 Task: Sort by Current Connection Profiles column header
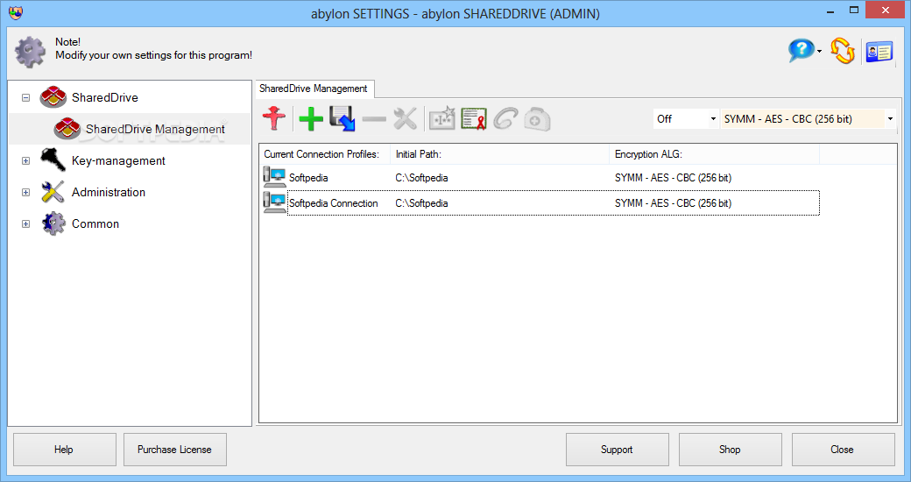click(325, 154)
